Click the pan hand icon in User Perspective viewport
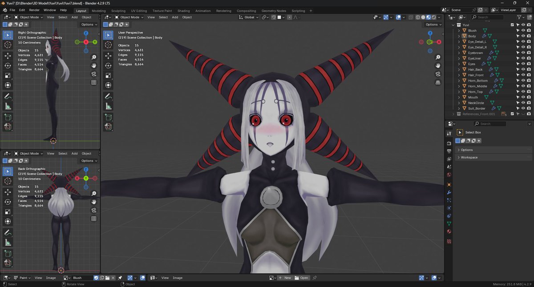The width and height of the screenshot is (534, 287). coord(438,66)
